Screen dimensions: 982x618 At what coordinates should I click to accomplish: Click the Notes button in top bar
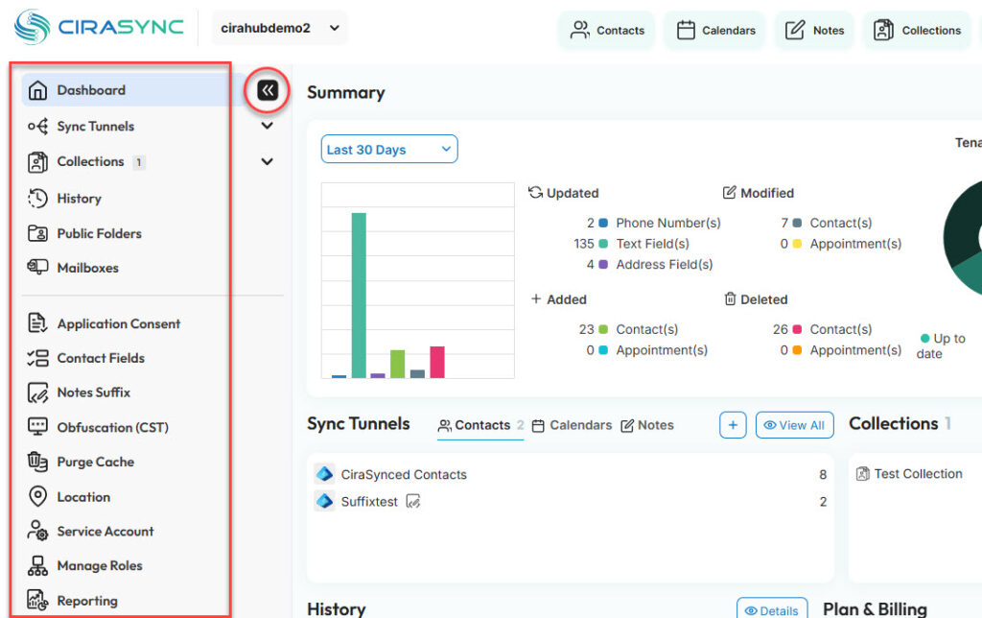click(815, 30)
